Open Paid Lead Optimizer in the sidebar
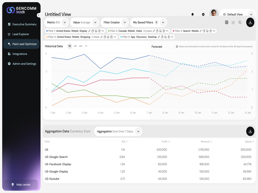 pyautogui.click(x=21, y=44)
